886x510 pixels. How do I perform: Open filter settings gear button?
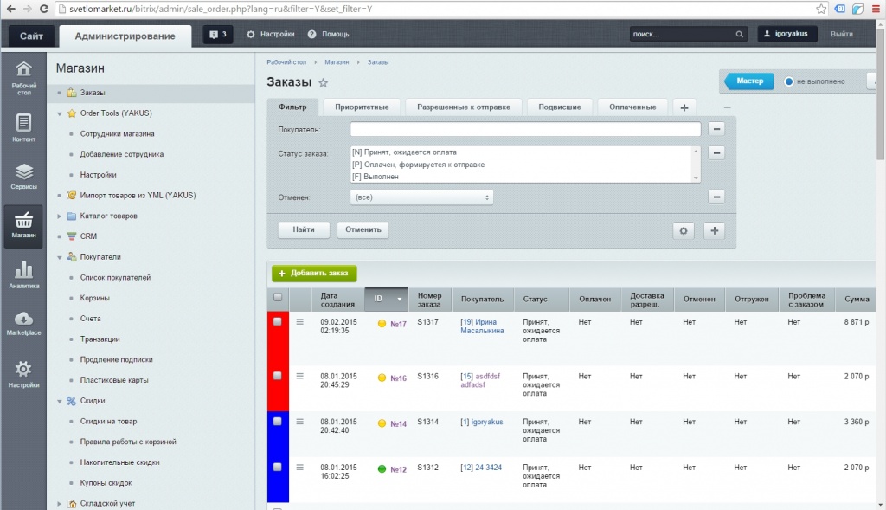(x=684, y=230)
